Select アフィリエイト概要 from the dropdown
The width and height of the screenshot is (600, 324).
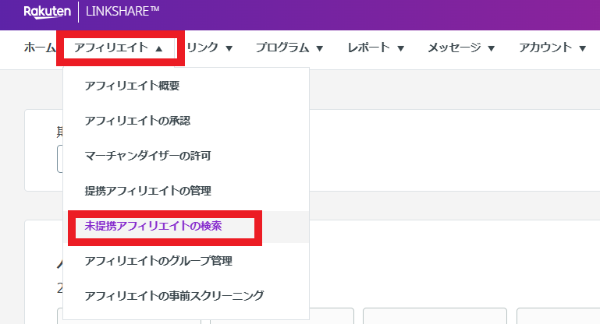tap(137, 86)
